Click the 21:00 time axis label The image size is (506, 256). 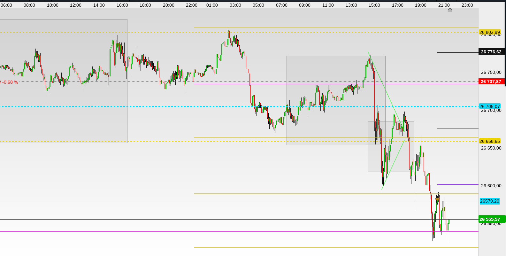tap(444, 5)
